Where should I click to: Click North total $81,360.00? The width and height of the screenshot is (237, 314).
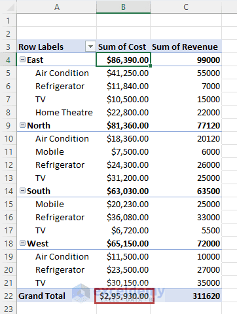click(123, 125)
